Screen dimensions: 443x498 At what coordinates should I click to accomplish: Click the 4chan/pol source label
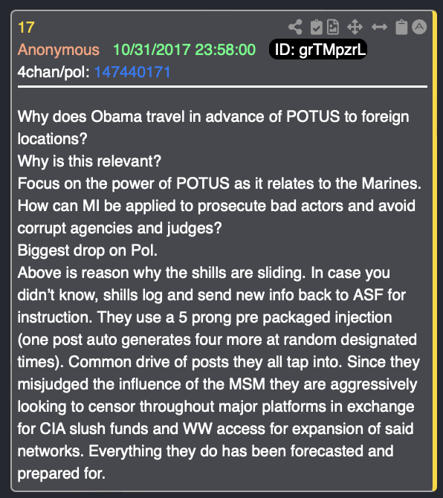pyautogui.click(x=54, y=72)
